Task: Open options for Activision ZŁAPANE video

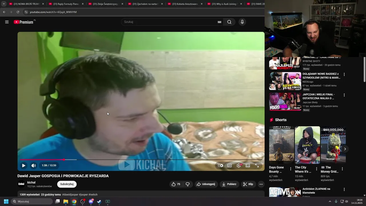Action: [344, 189]
